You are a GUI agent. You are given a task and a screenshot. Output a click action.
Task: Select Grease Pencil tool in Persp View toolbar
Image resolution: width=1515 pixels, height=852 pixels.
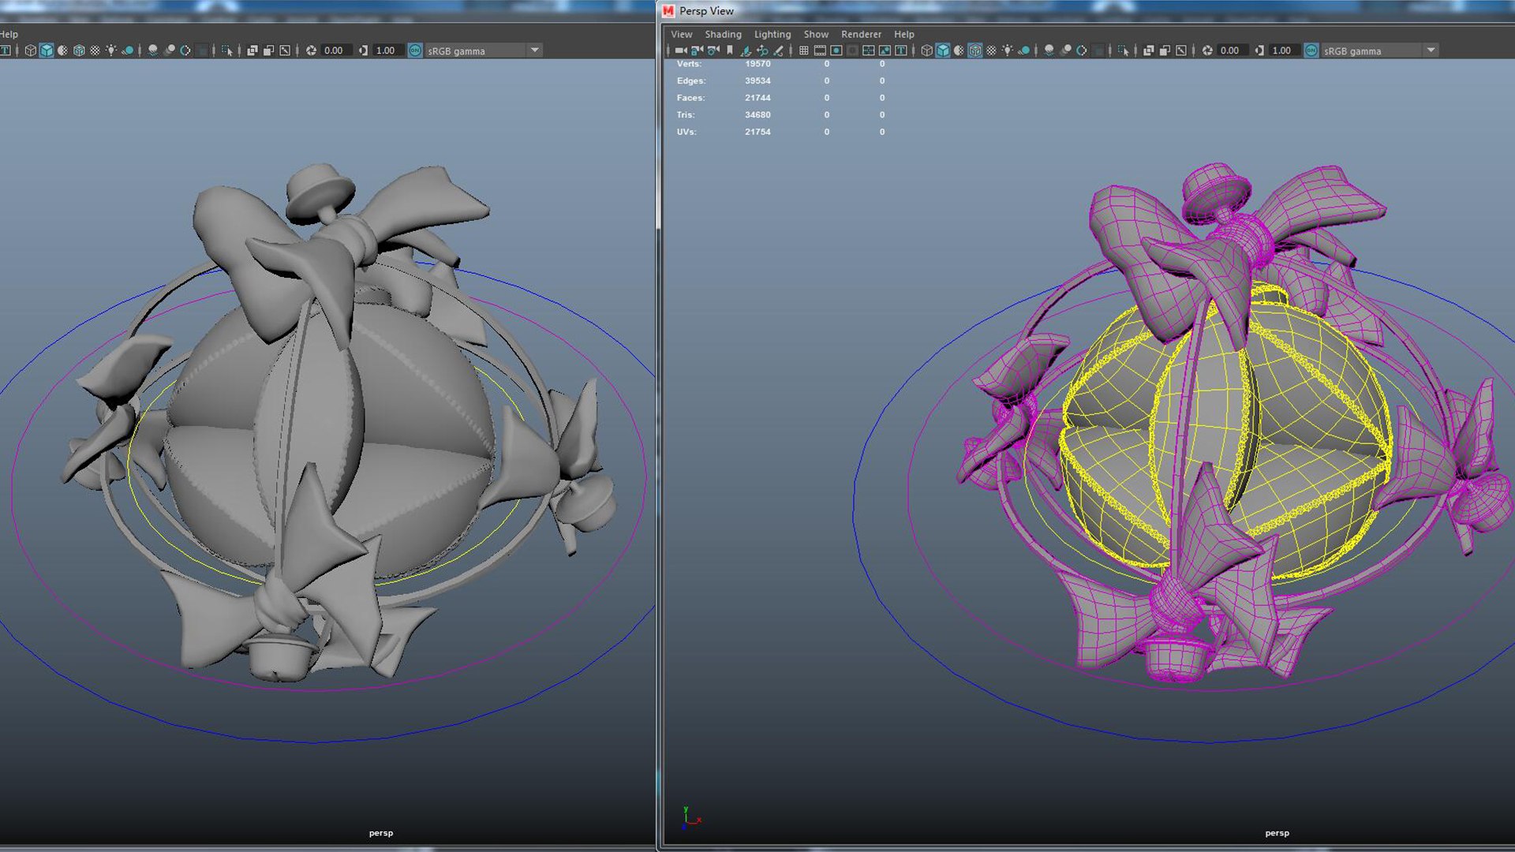(x=779, y=50)
